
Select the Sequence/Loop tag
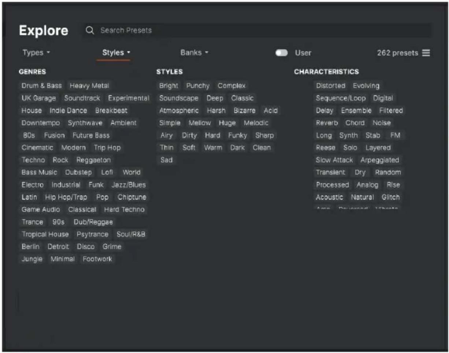pyautogui.click(x=341, y=98)
